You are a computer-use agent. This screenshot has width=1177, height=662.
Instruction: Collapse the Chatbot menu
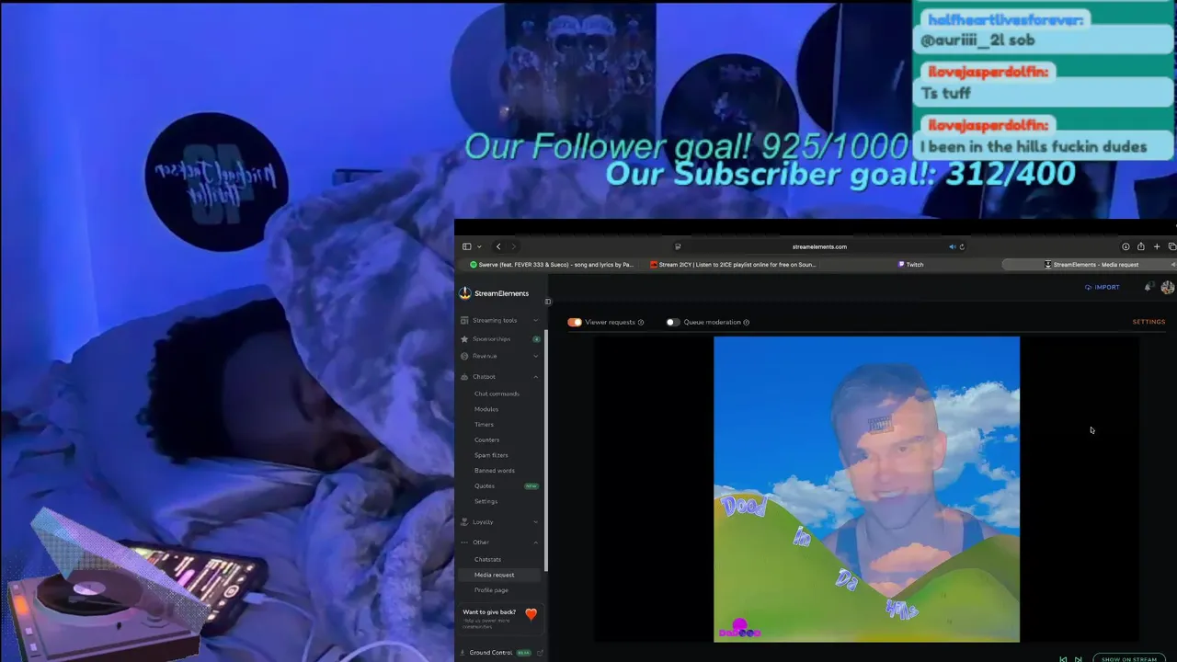click(x=500, y=377)
